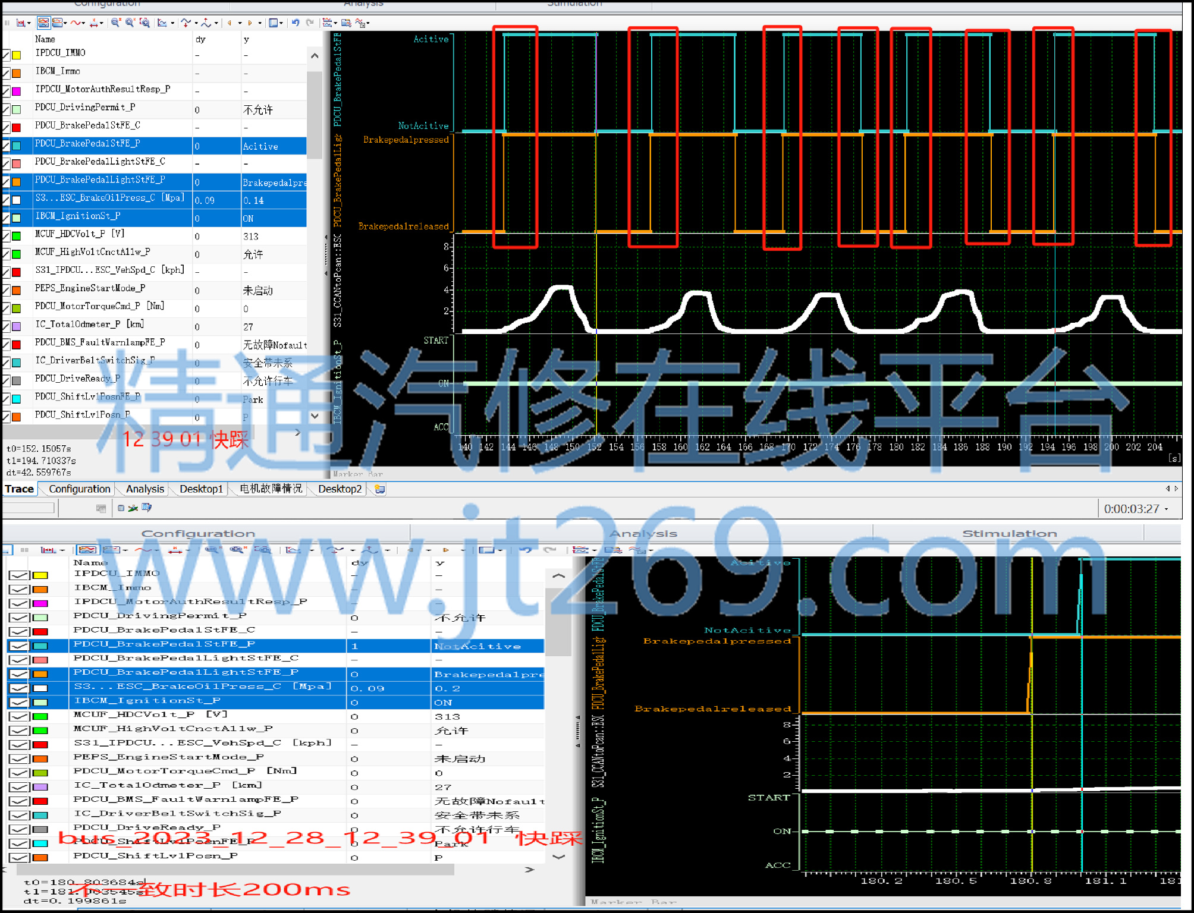1194x913 pixels.
Task: Click scroll-down arrow of top signal list
Action: (315, 416)
